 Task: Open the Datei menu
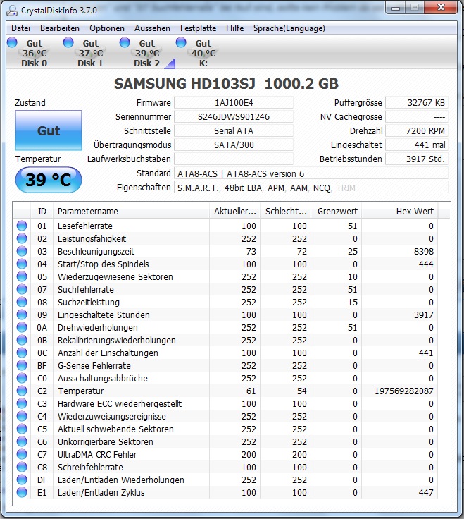tap(20, 28)
